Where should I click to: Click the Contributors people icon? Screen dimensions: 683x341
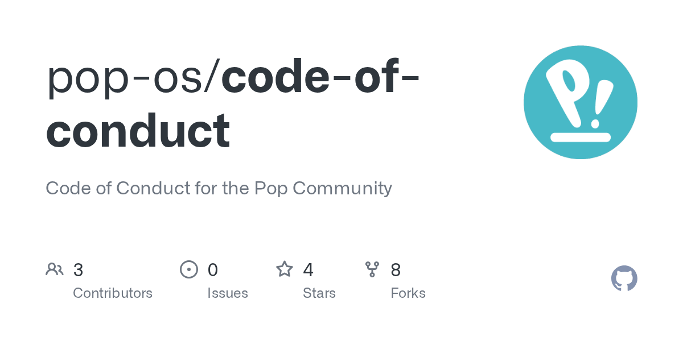(x=55, y=269)
